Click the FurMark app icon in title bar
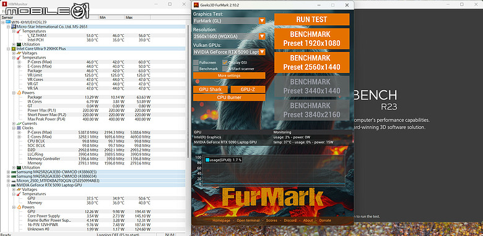This screenshot has height=236, width=483. point(196,5)
